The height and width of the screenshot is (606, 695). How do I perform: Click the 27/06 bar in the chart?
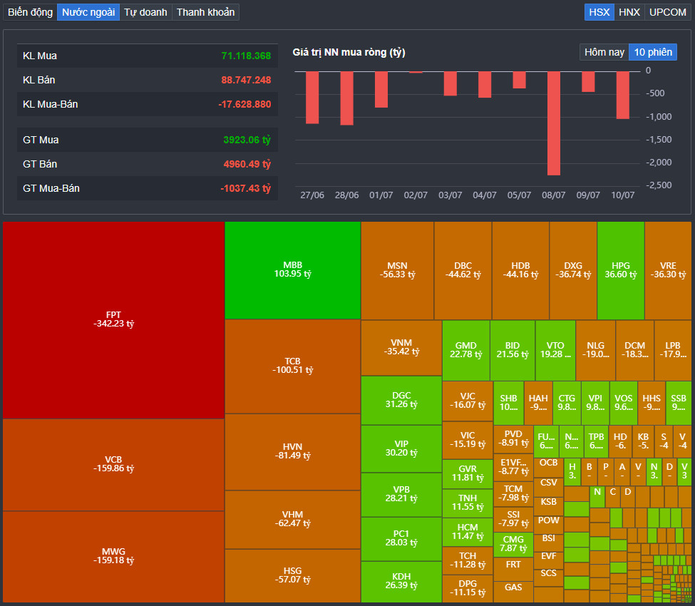(312, 98)
